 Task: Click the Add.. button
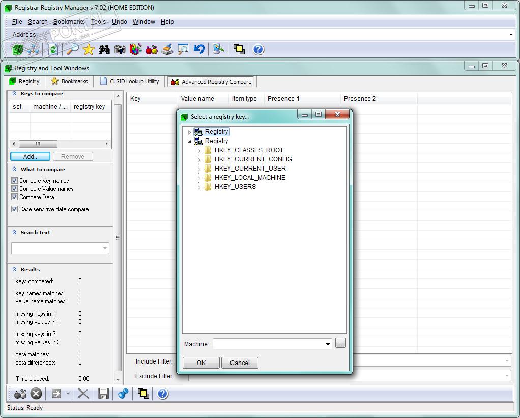pyautogui.click(x=30, y=157)
